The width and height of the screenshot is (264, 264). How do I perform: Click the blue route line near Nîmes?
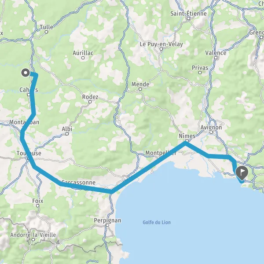click(185, 143)
